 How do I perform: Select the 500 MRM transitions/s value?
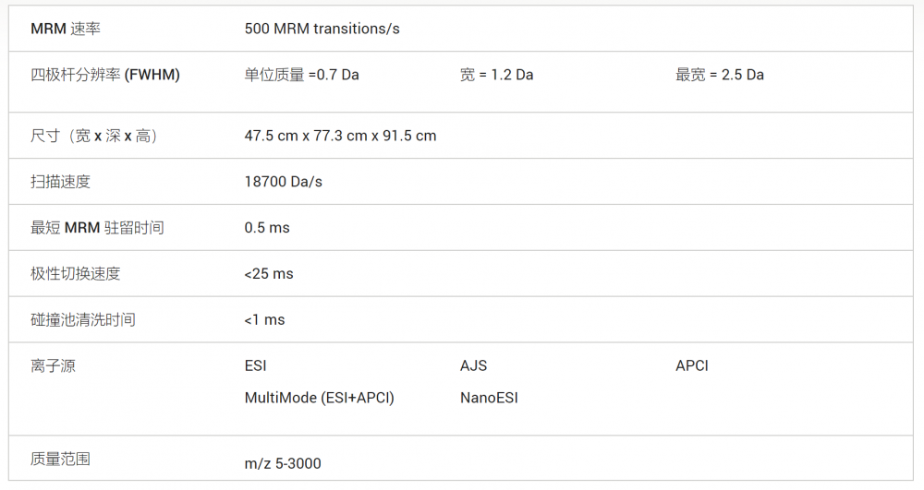coord(322,29)
